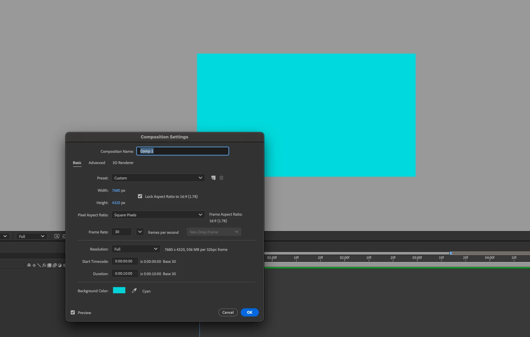Open the frame rate values dropdown arrow
Screen dimensions: 530x337
pos(140,232)
